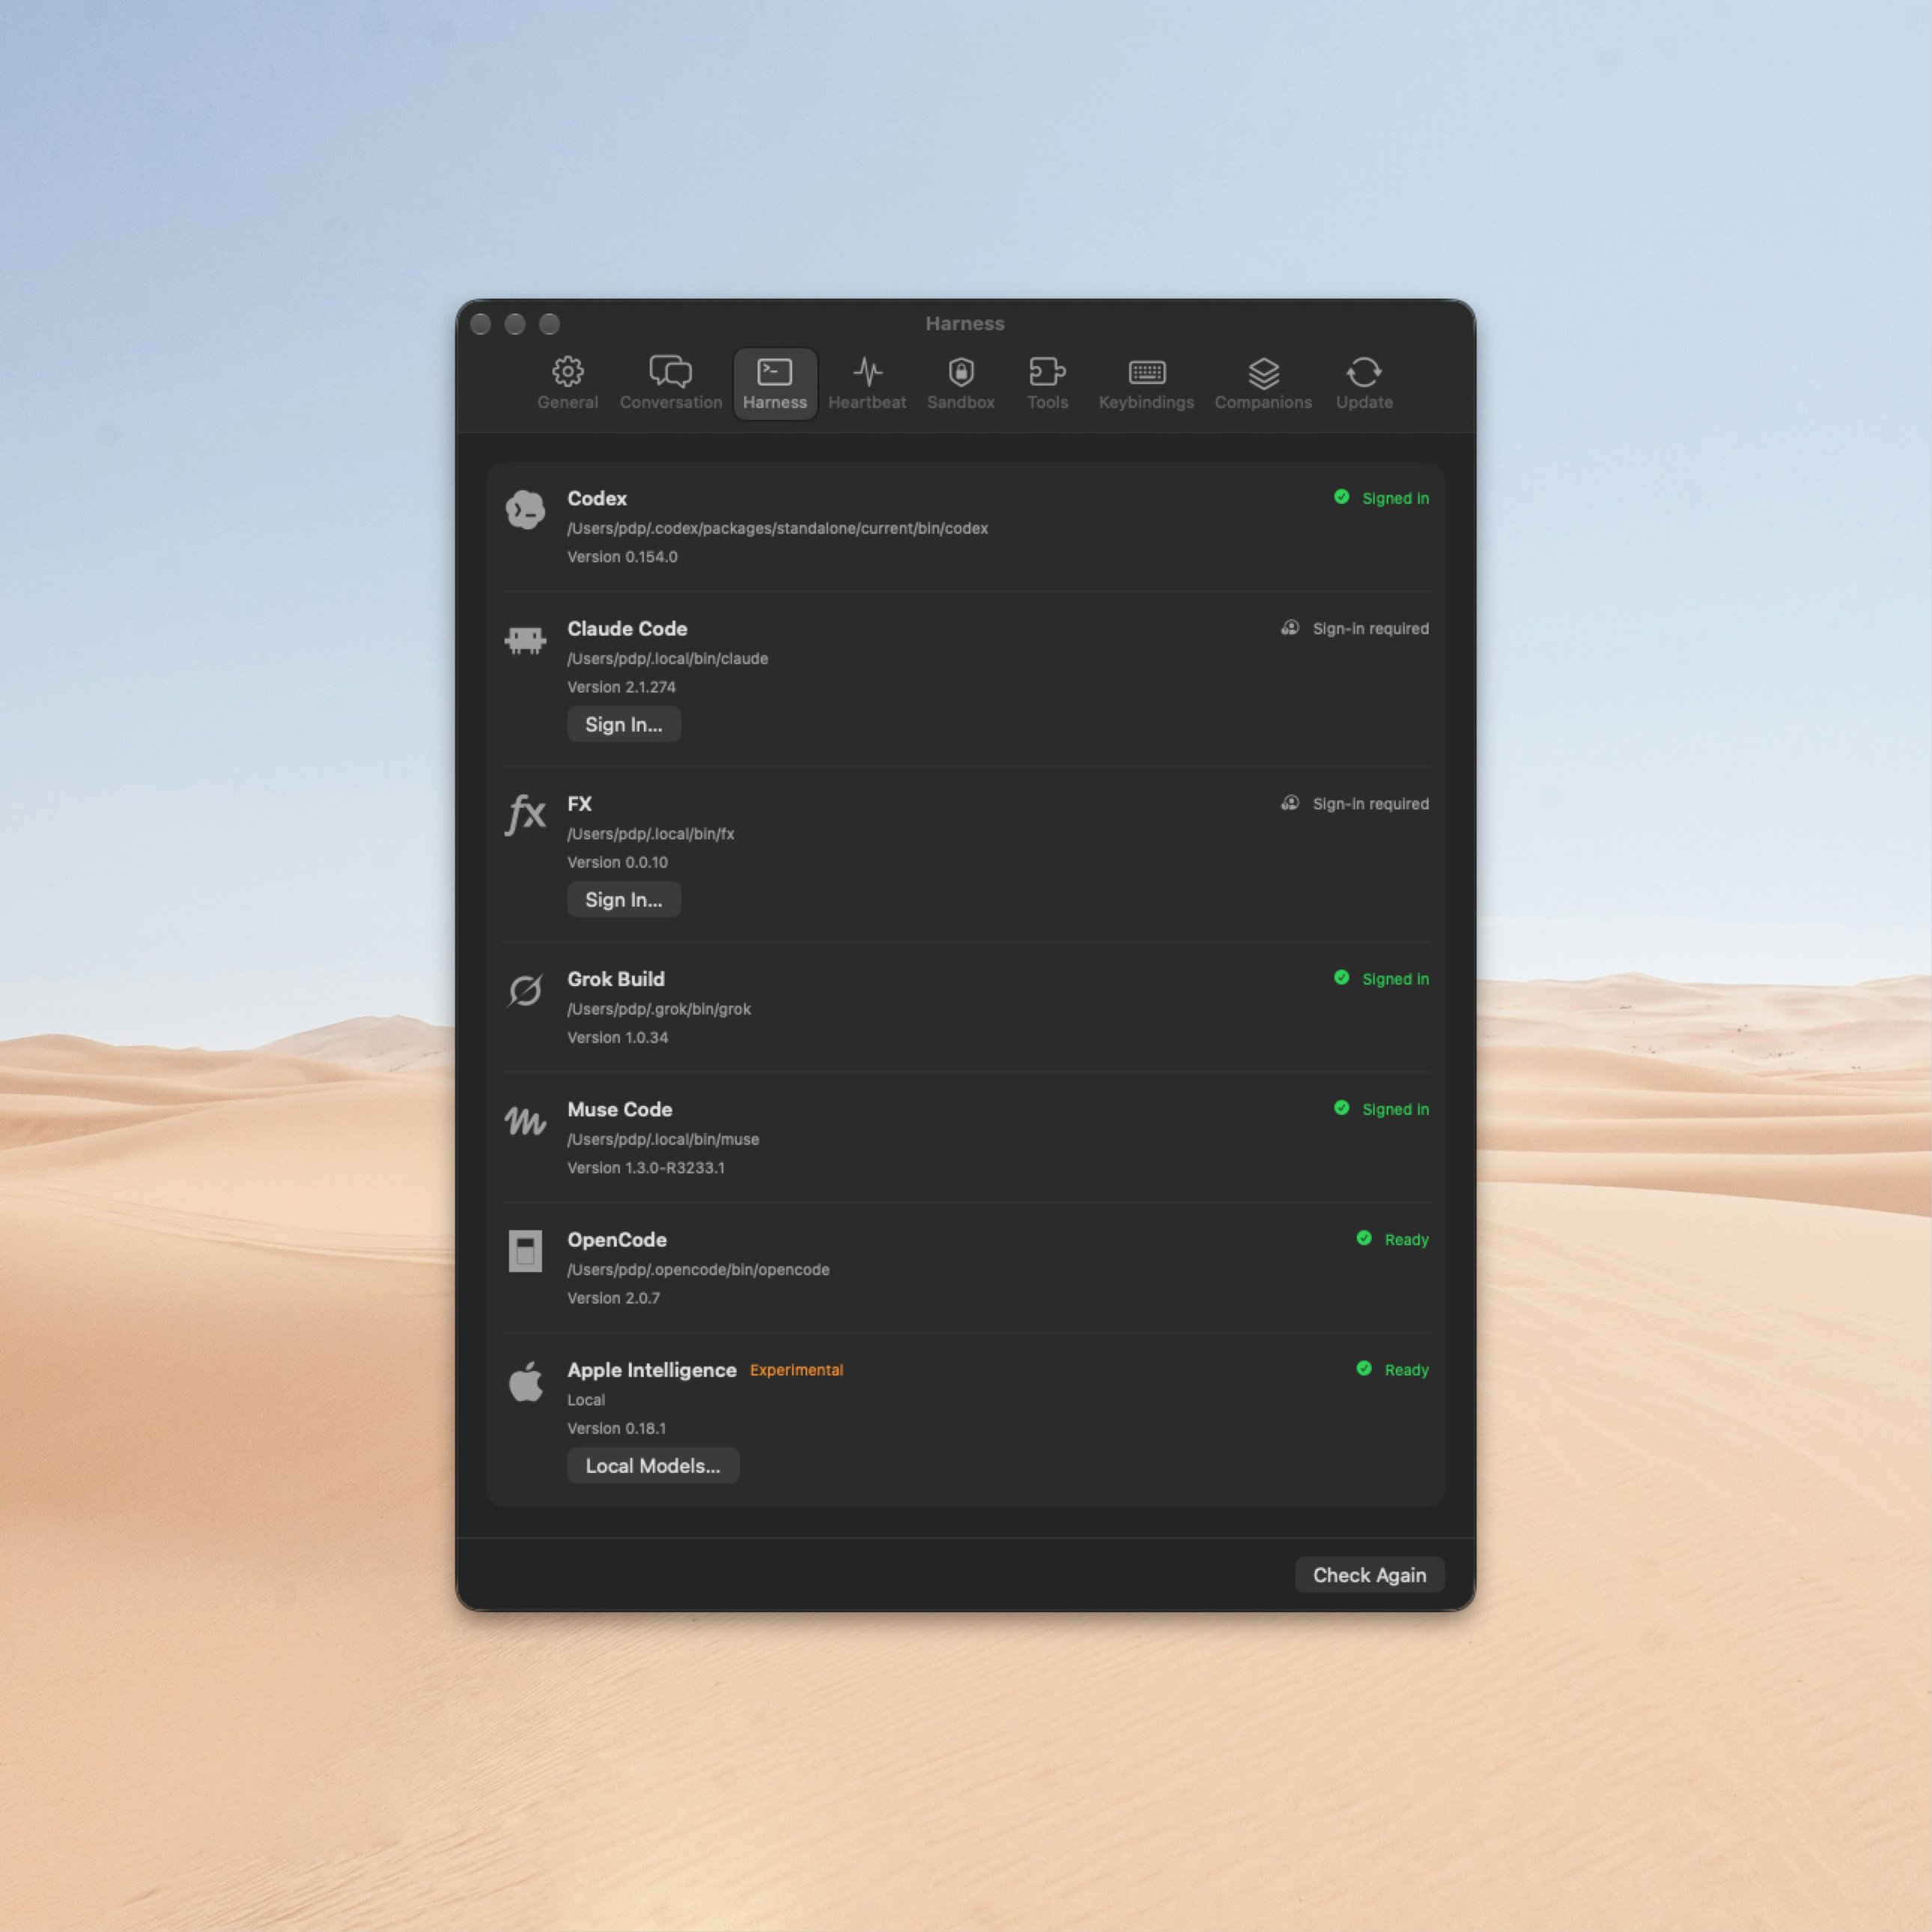1932x1932 pixels.
Task: Click the Apple logo icon
Action: click(525, 1382)
